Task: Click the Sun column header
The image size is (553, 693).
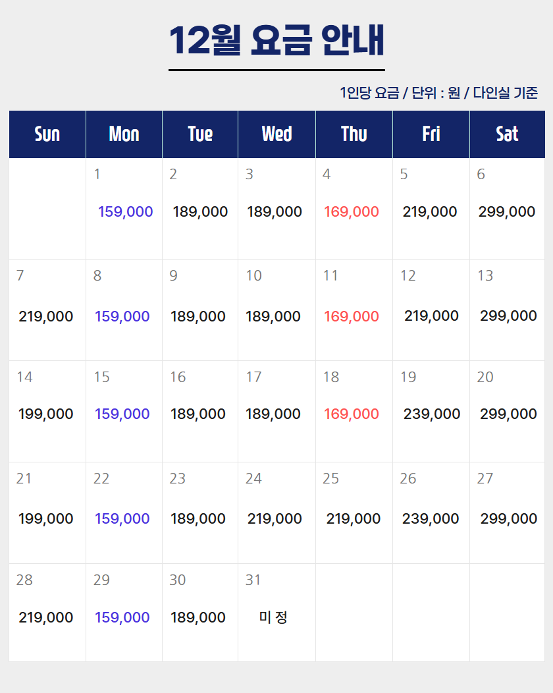Action: click(47, 134)
